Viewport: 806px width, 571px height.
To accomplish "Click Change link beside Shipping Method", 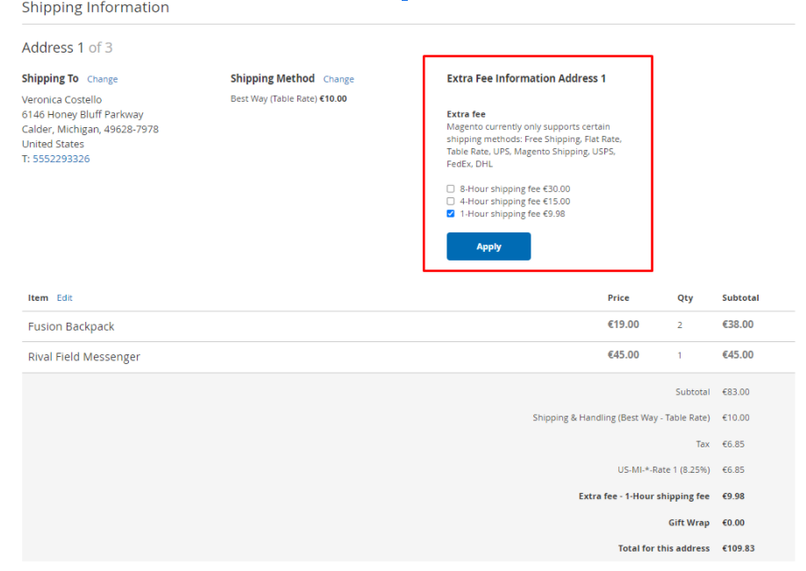I will tap(339, 79).
